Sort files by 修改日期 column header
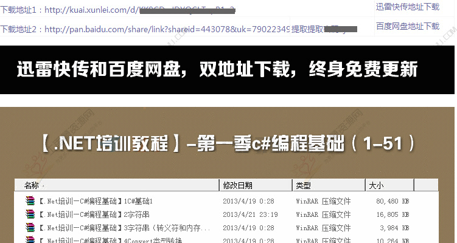This screenshot has height=243, width=457. click(256, 185)
